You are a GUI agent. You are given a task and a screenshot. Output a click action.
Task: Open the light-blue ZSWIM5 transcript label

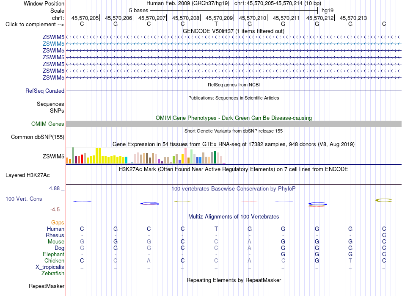pyautogui.click(x=53, y=44)
